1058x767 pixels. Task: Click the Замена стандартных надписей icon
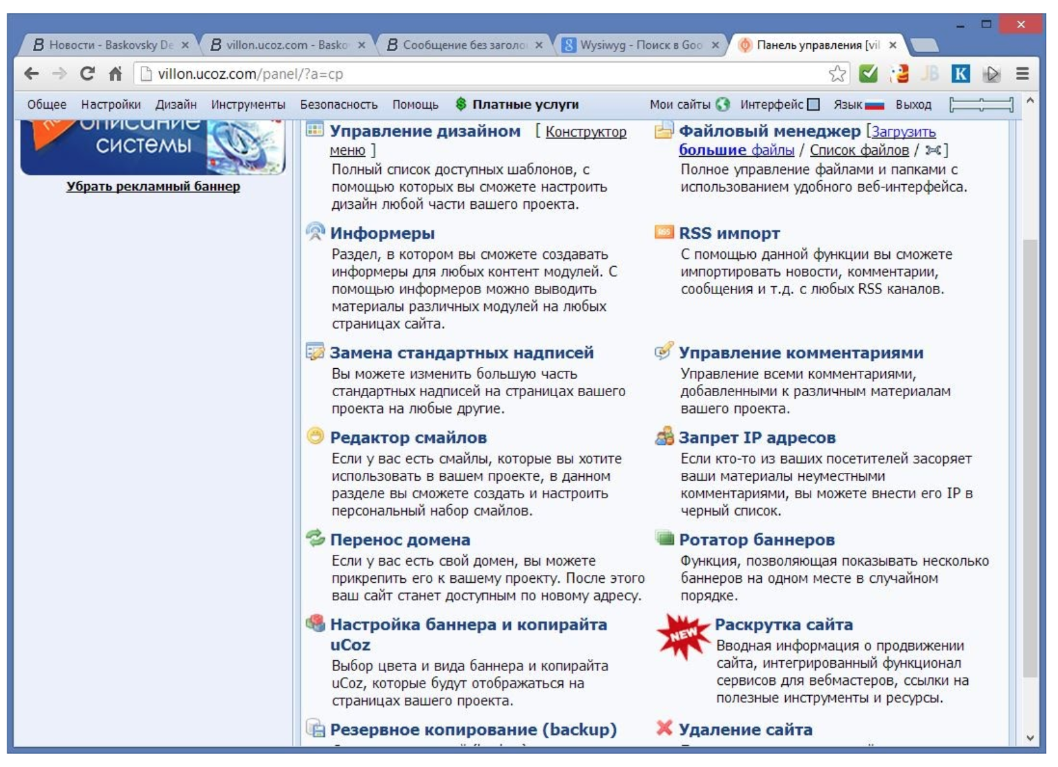[x=315, y=351]
